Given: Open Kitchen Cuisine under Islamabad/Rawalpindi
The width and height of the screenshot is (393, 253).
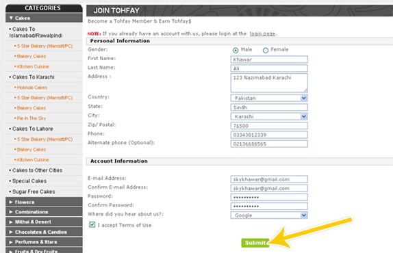Looking at the screenshot, I should point(33,66).
